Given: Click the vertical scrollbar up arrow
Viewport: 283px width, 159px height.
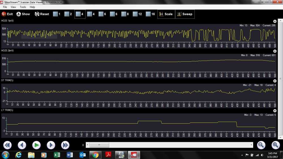Looking at the screenshot, I should (x=280, y=21).
